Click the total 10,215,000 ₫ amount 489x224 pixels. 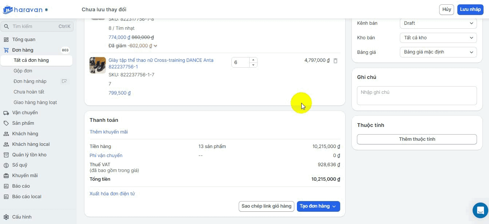pos(326,179)
